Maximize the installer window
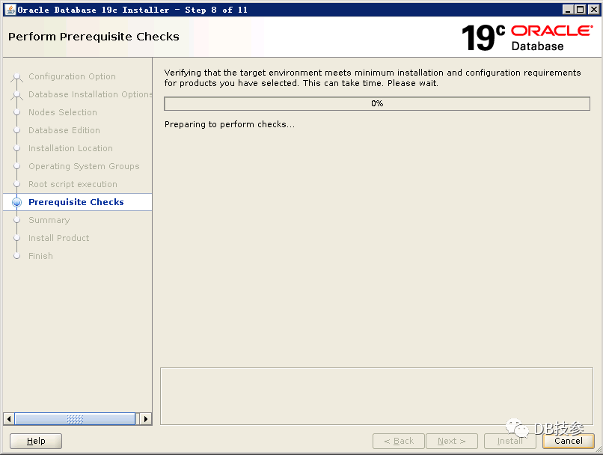Viewport: 603px width, 455px height. tap(581, 10)
